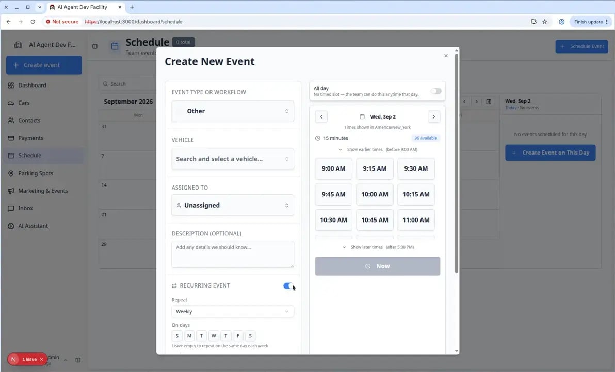Image resolution: width=615 pixels, height=372 pixels.
Task: Toggle Monday in On days
Action: pyautogui.click(x=189, y=336)
